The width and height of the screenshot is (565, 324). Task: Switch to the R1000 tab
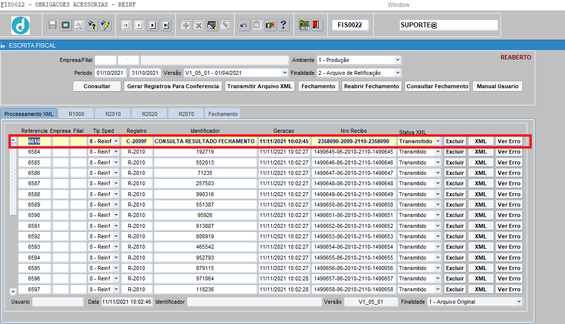[x=76, y=114]
